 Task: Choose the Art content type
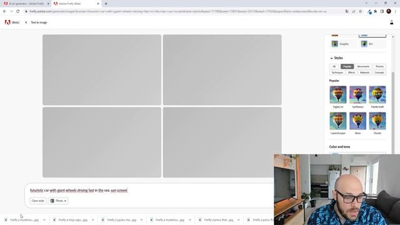(372, 44)
